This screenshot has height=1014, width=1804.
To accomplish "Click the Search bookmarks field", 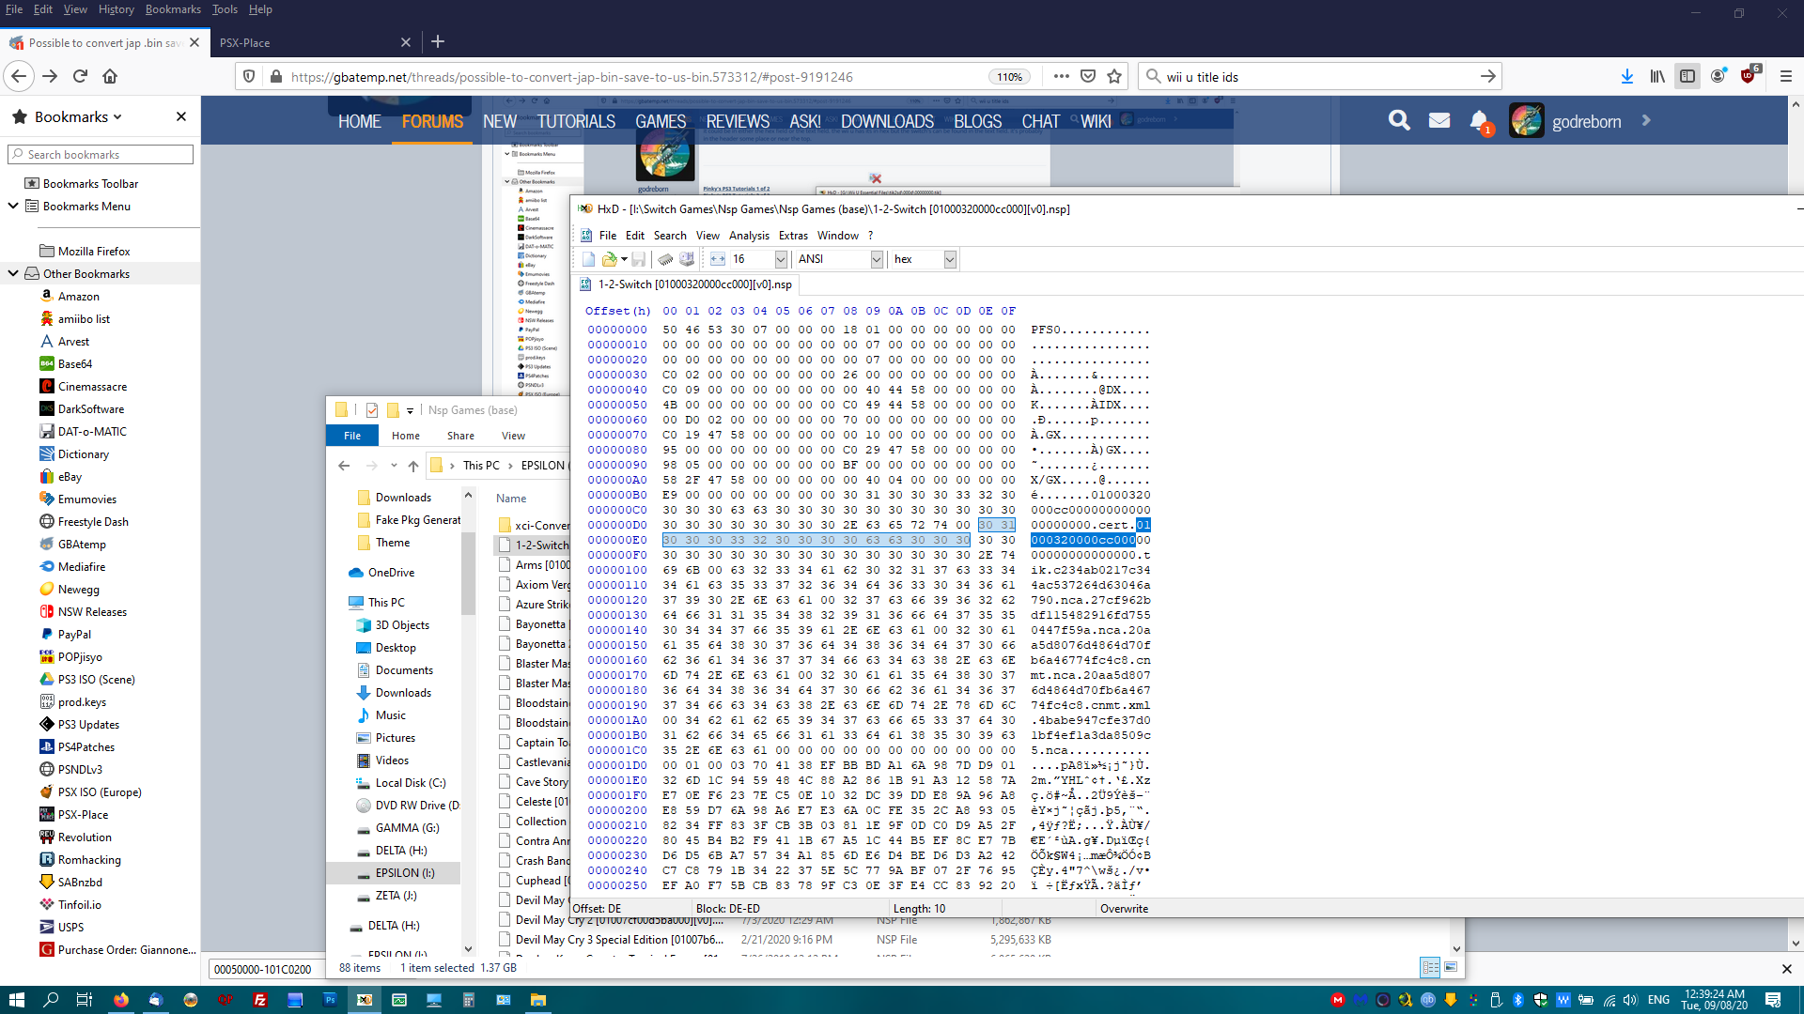I will click(x=101, y=154).
